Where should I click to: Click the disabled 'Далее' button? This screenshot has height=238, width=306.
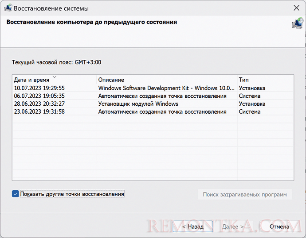233,226
